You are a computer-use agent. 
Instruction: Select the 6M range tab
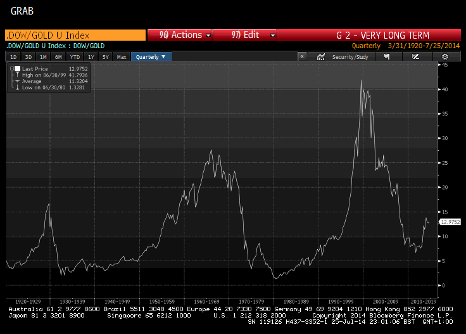click(x=58, y=57)
